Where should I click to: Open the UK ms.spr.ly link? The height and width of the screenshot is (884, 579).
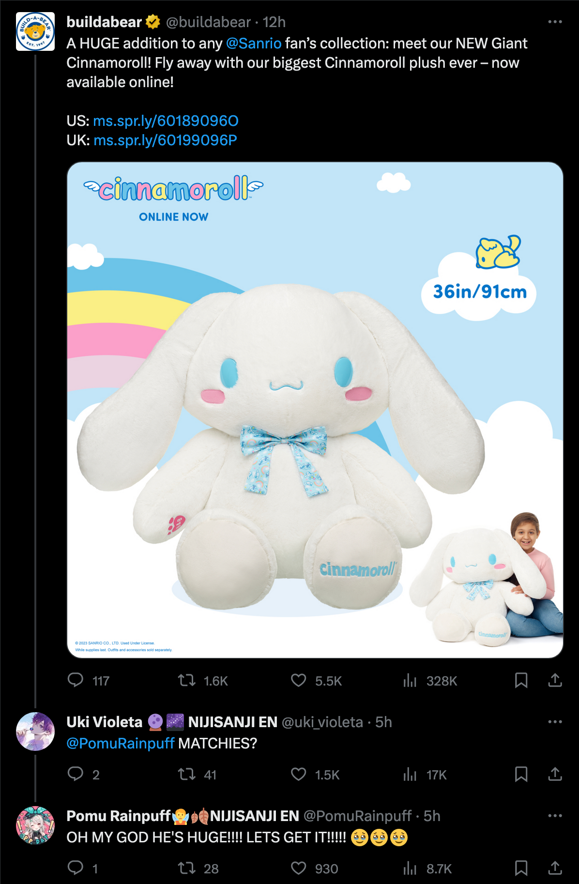pyautogui.click(x=165, y=140)
